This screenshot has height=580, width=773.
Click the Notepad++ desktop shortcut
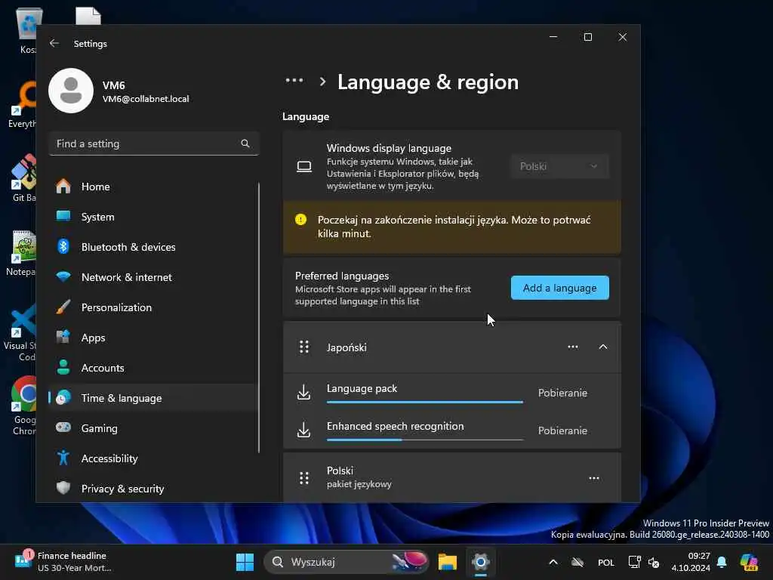click(x=20, y=252)
